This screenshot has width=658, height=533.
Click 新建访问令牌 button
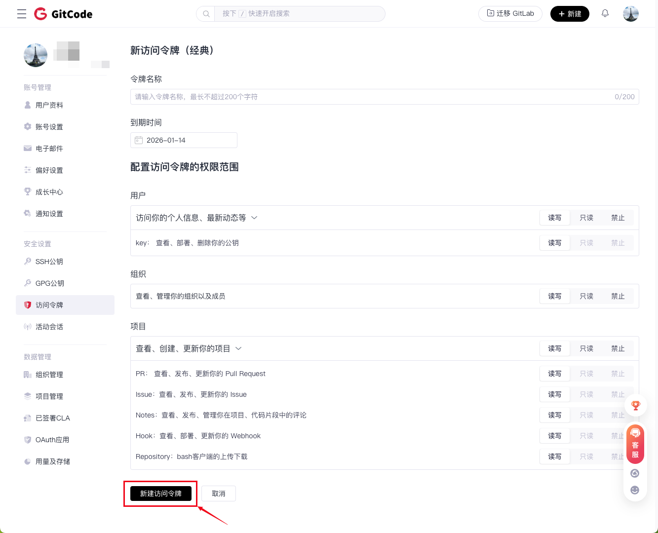coord(160,494)
